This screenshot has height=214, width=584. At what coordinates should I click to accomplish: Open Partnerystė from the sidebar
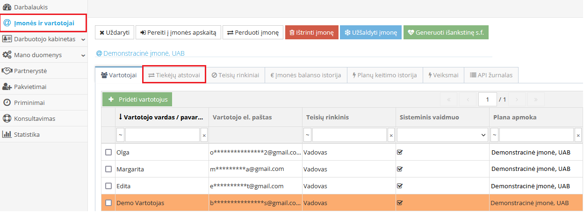[30, 71]
